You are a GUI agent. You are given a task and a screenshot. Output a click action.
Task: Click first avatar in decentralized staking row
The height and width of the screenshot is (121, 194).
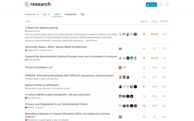(120, 58)
